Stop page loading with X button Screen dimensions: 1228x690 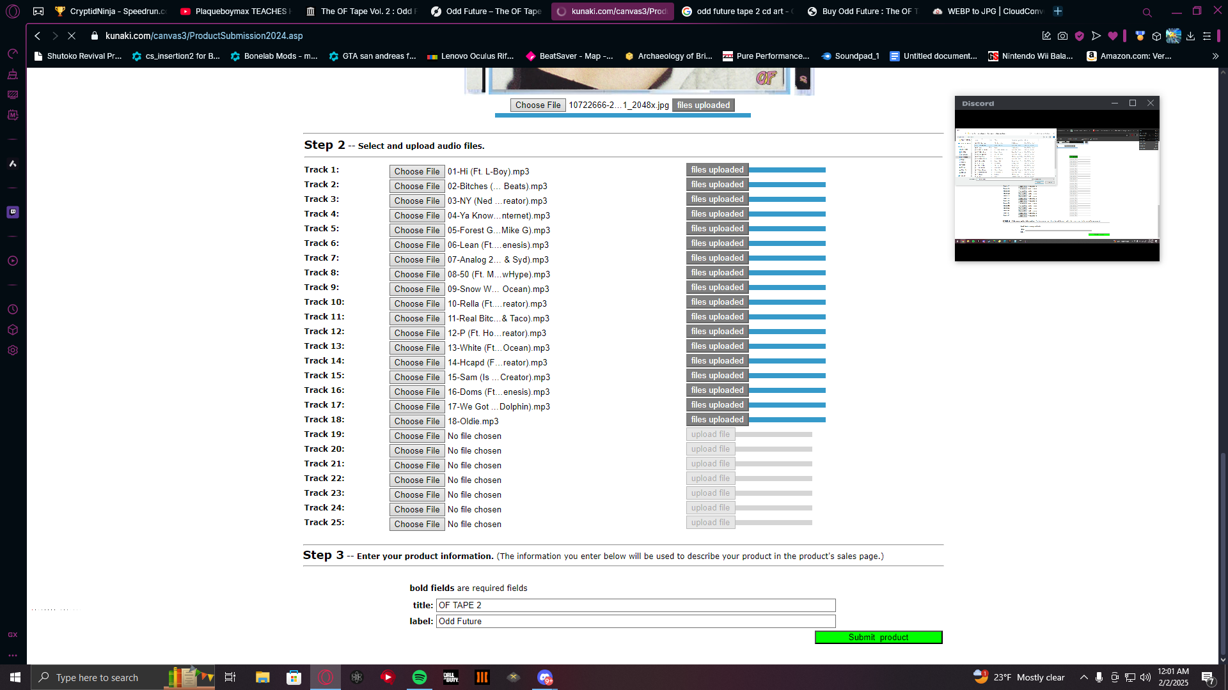(x=72, y=36)
